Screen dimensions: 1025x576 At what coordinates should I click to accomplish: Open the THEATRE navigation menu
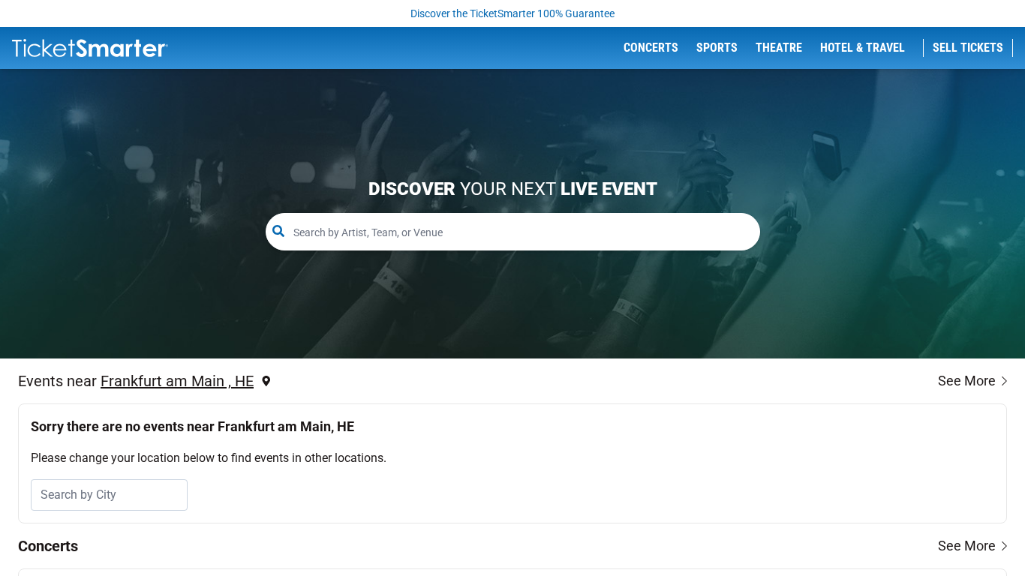click(x=779, y=47)
